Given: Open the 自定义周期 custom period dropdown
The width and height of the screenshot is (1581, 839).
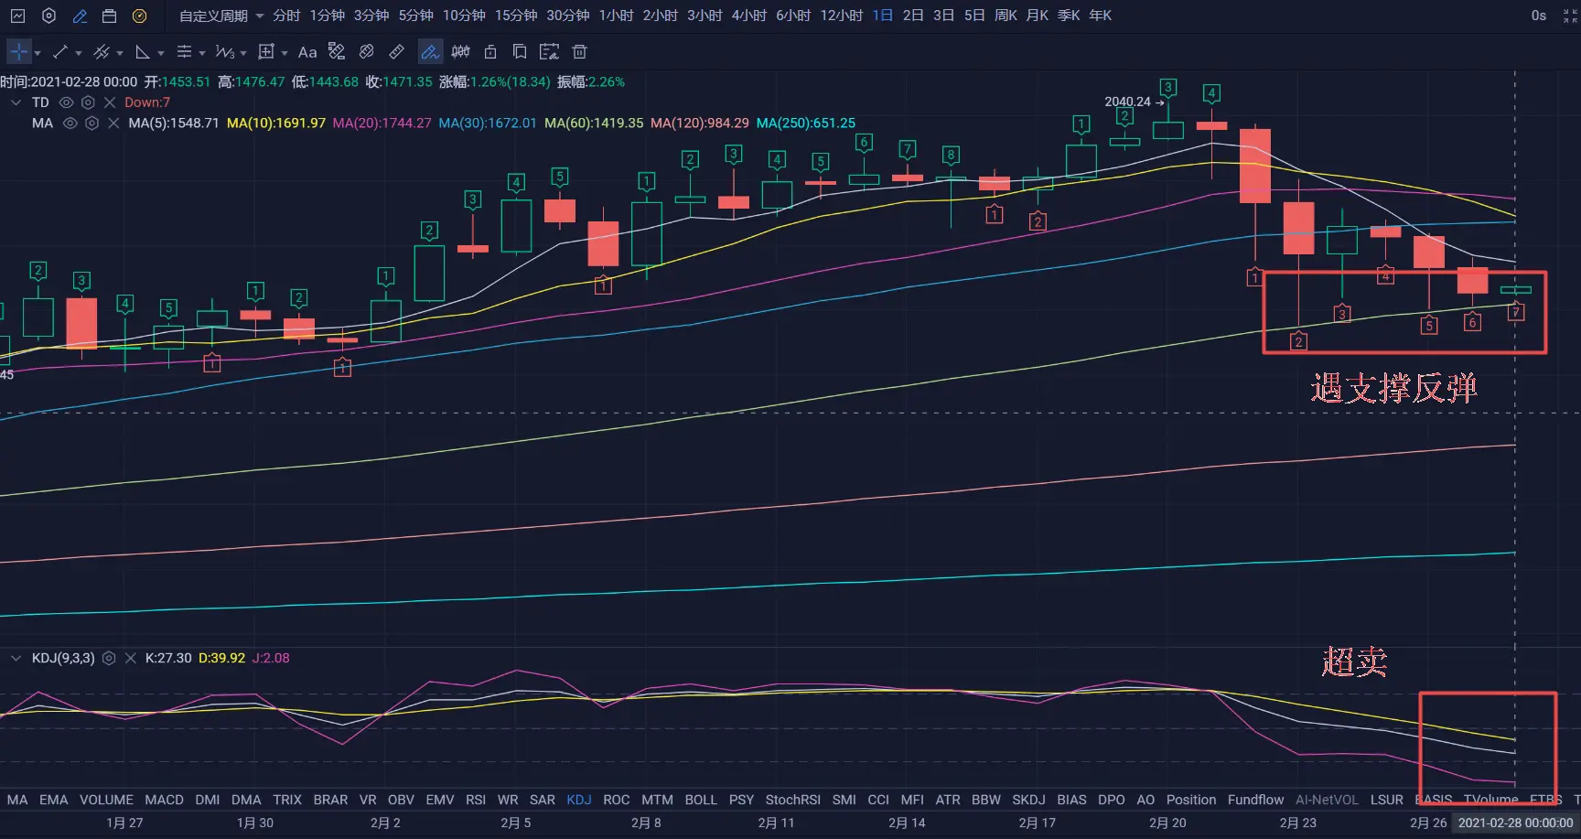Looking at the screenshot, I should (221, 16).
